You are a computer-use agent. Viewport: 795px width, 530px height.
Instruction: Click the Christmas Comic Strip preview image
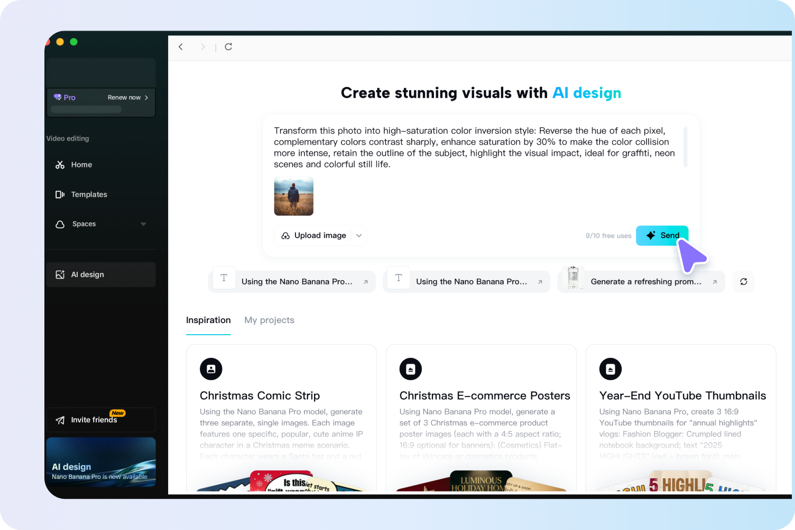tap(282, 481)
